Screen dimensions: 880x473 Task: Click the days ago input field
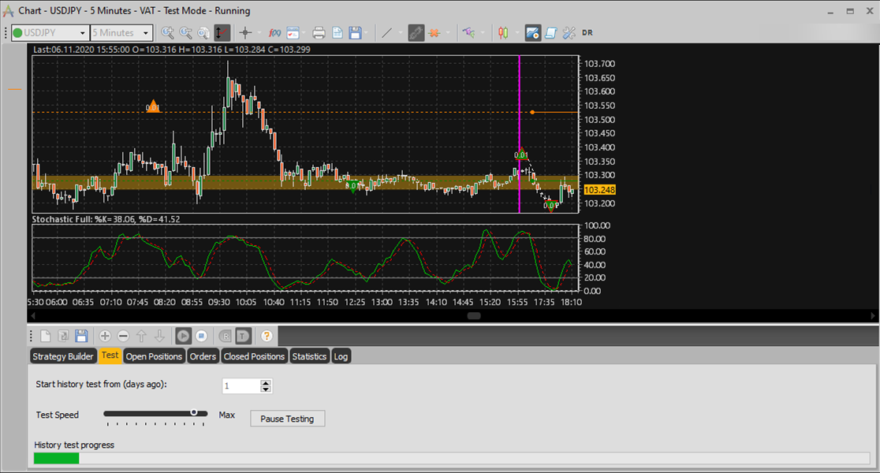(241, 386)
